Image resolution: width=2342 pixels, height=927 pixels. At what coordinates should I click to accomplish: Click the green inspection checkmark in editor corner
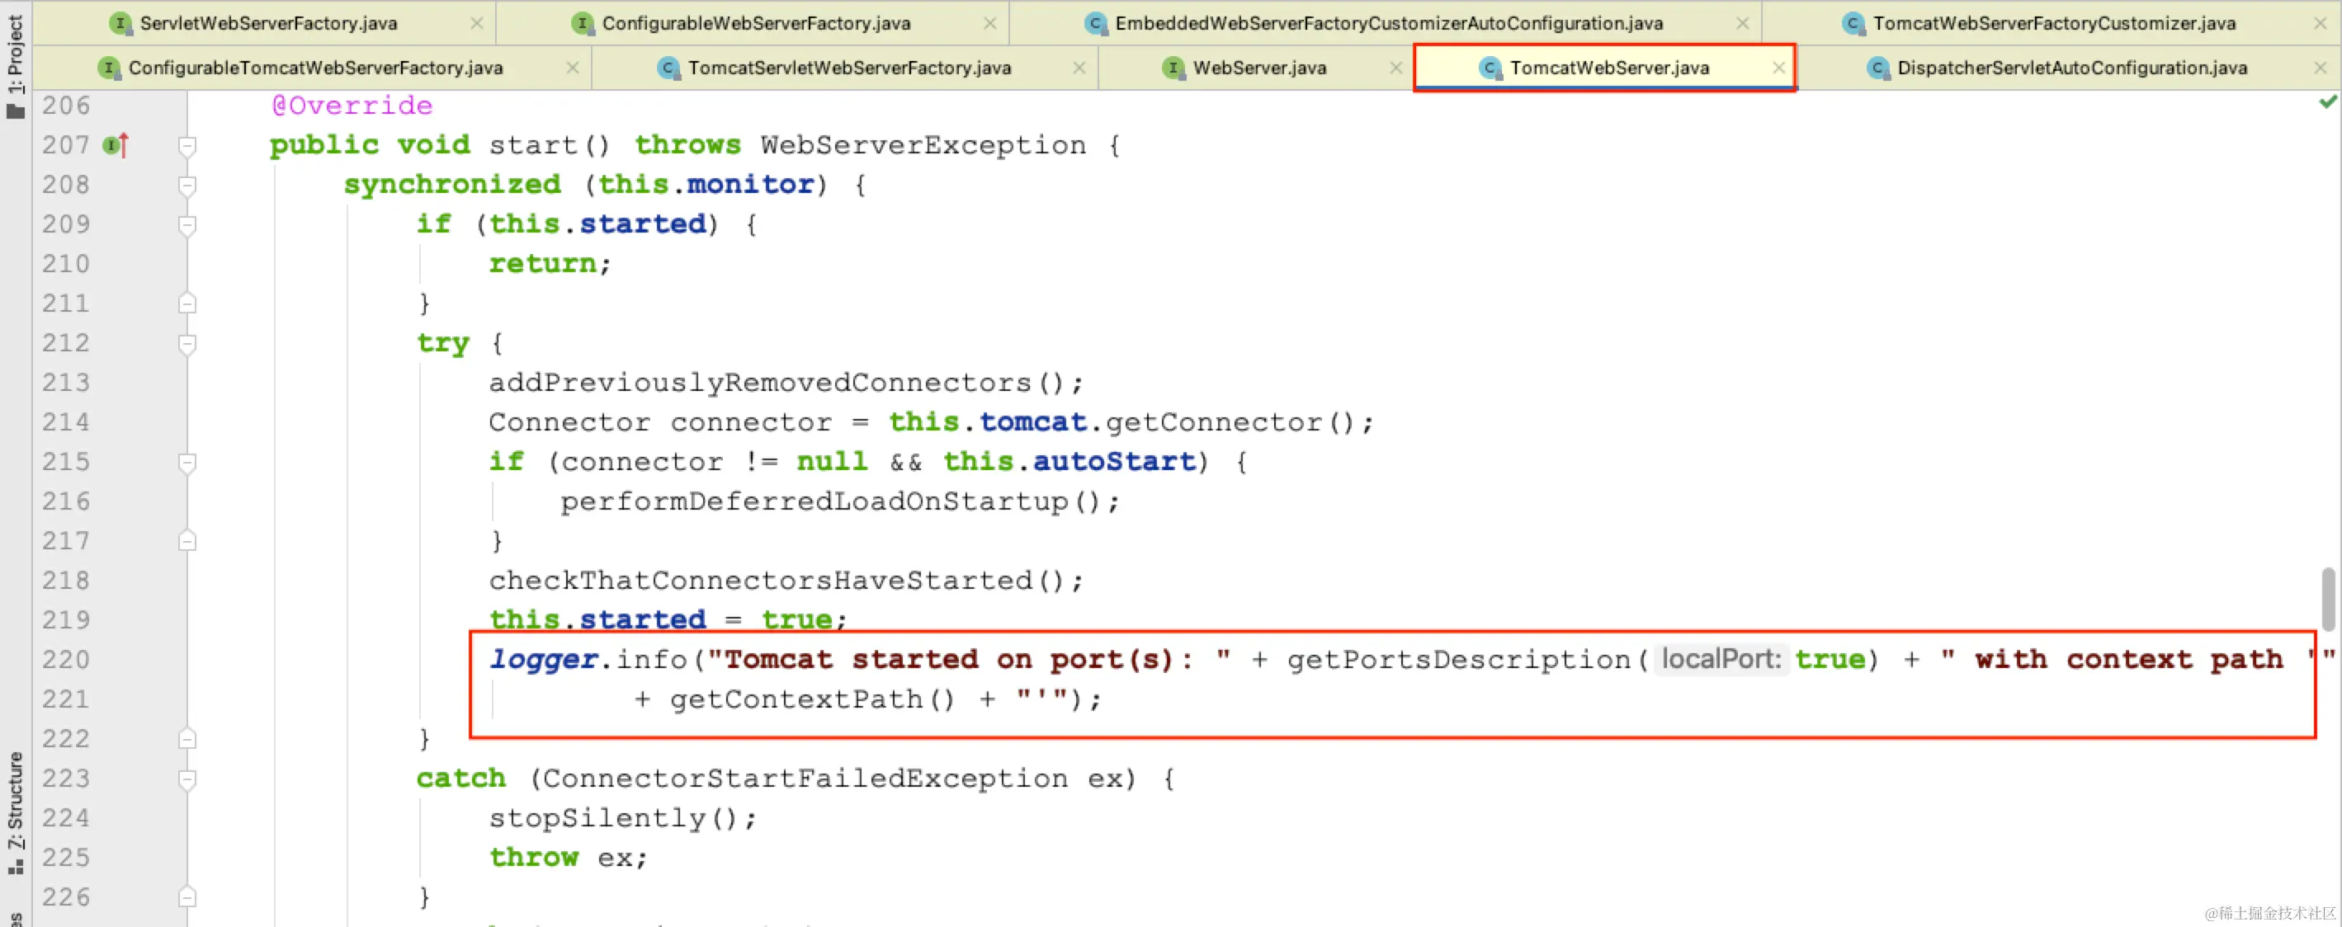point(2326,101)
